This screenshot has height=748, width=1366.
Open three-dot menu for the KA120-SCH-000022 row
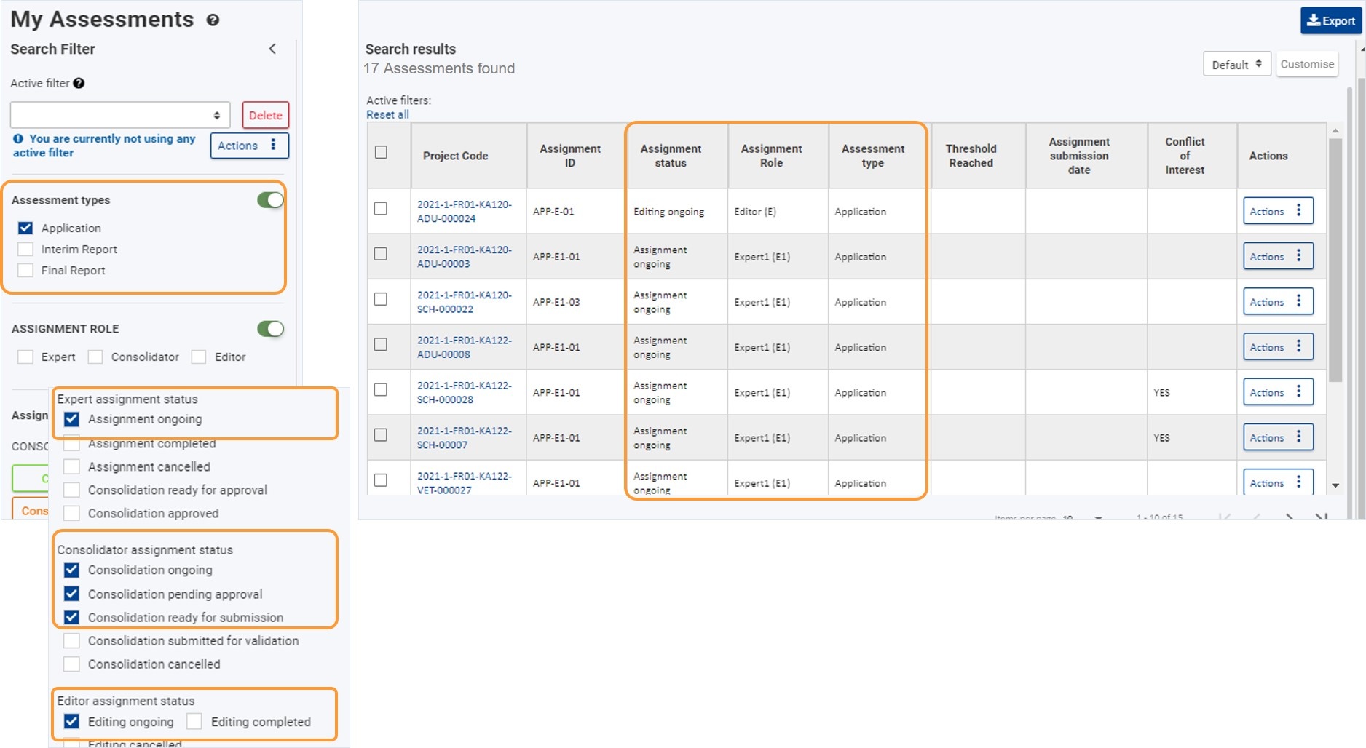point(1298,301)
